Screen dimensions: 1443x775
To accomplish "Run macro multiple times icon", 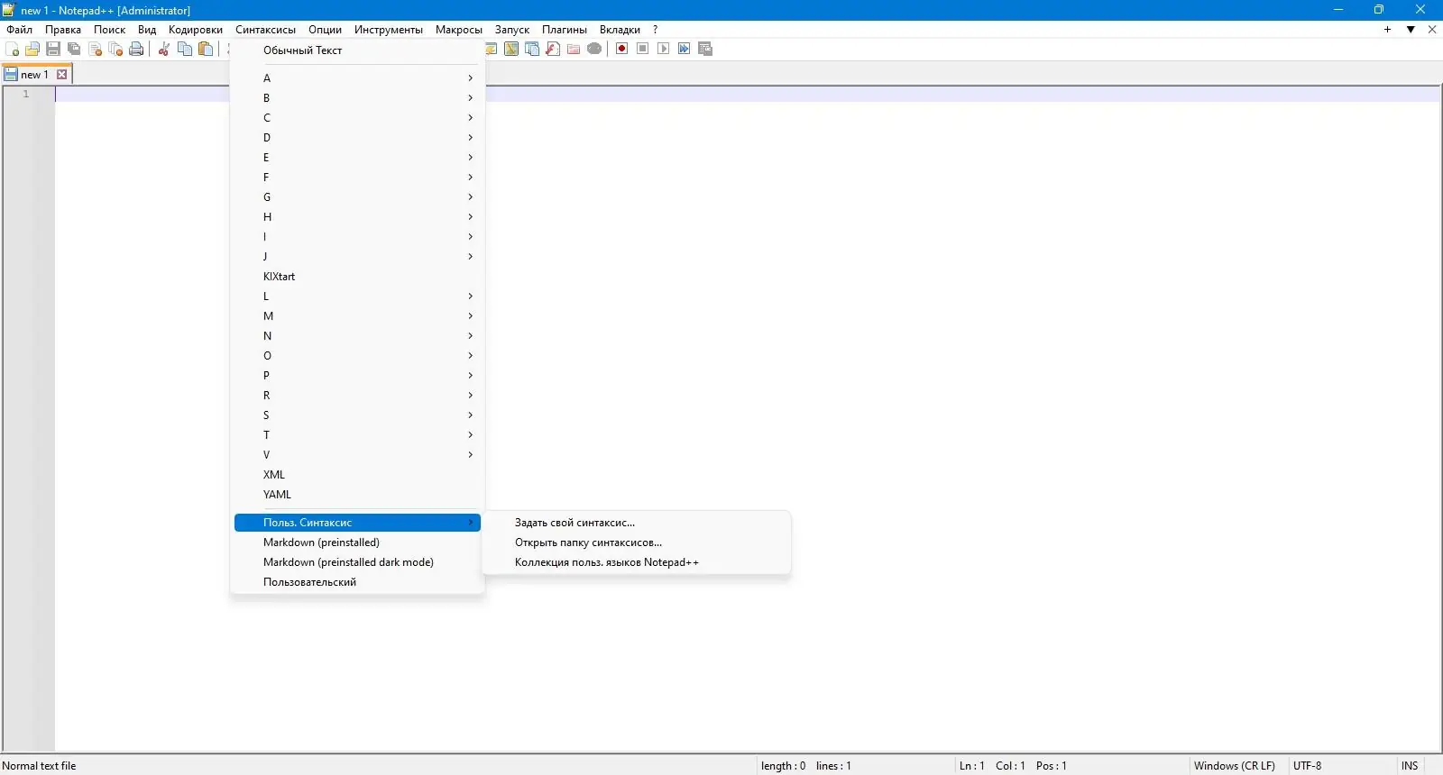I will [685, 49].
